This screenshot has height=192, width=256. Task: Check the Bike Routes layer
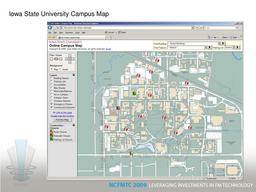pyautogui.click(x=51, y=88)
